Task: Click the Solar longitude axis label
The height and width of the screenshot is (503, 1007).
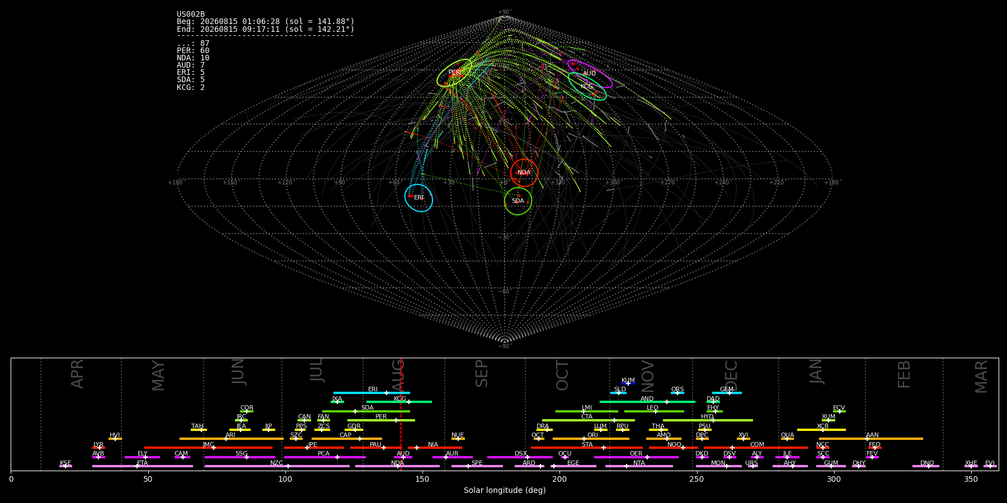Action: tap(505, 491)
